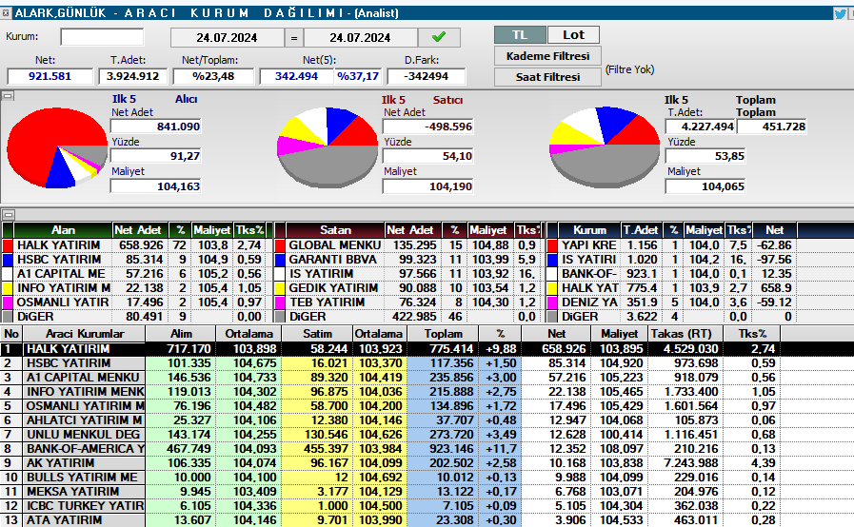Sort main table by Tks% header
This screenshot has width=854, height=527.
pyautogui.click(x=752, y=334)
